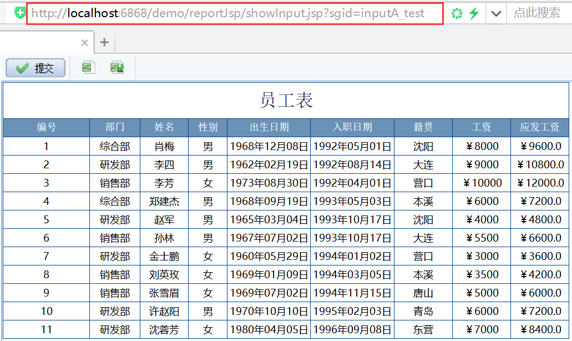The width and height of the screenshot is (572, 341).
Task: Click the green shield security icon
Action: tap(20, 13)
